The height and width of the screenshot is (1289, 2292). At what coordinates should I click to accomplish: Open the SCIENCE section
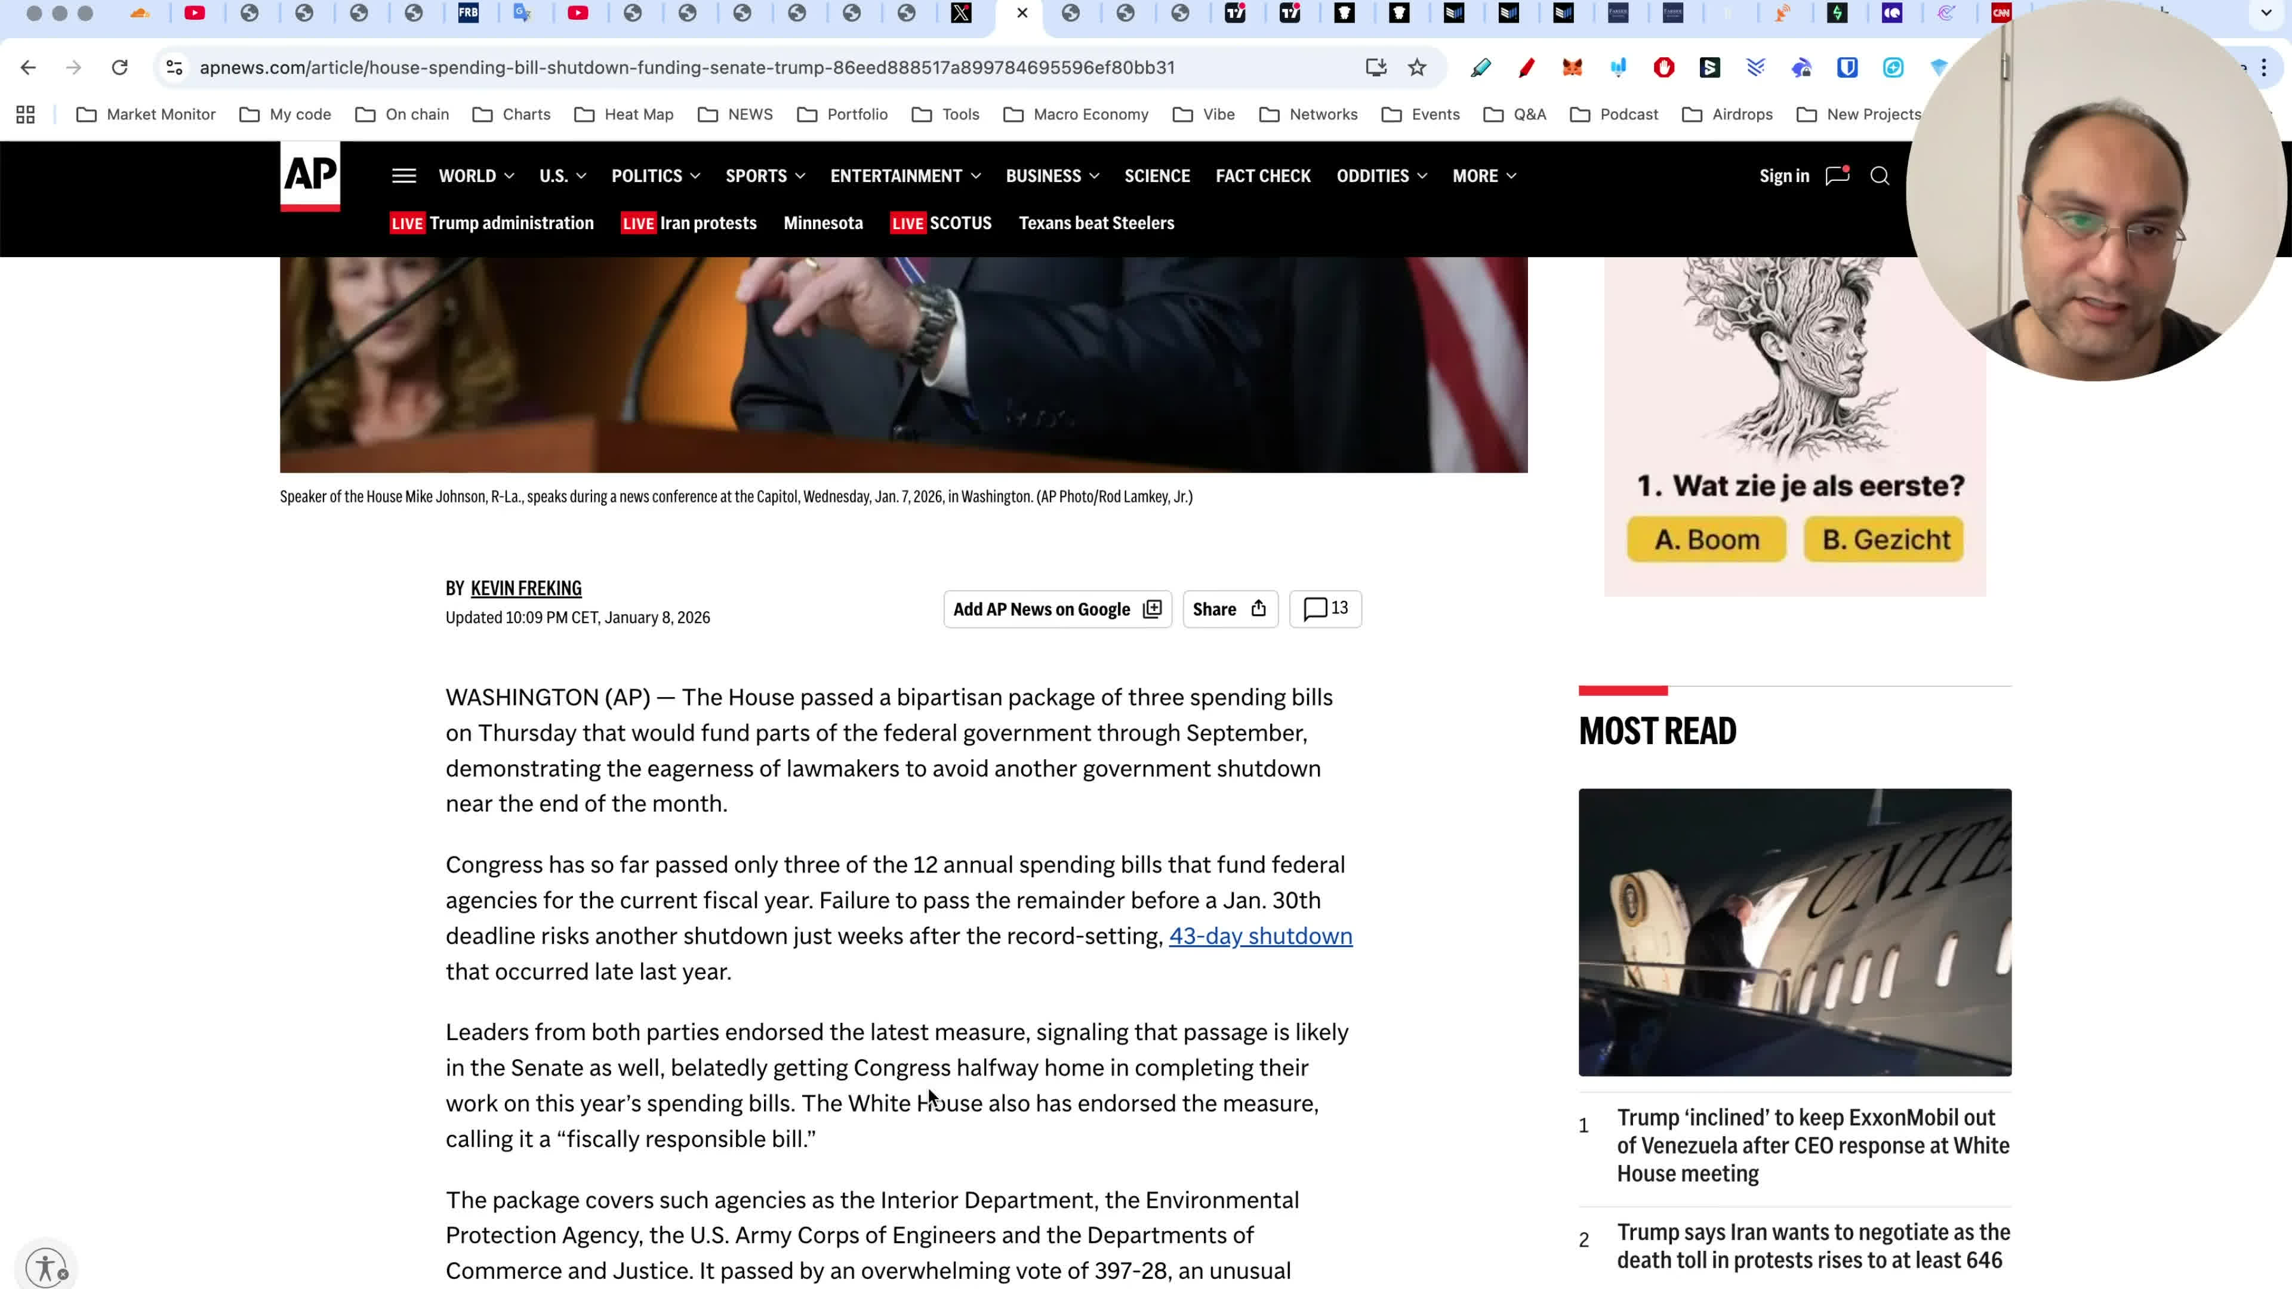pyautogui.click(x=1157, y=176)
